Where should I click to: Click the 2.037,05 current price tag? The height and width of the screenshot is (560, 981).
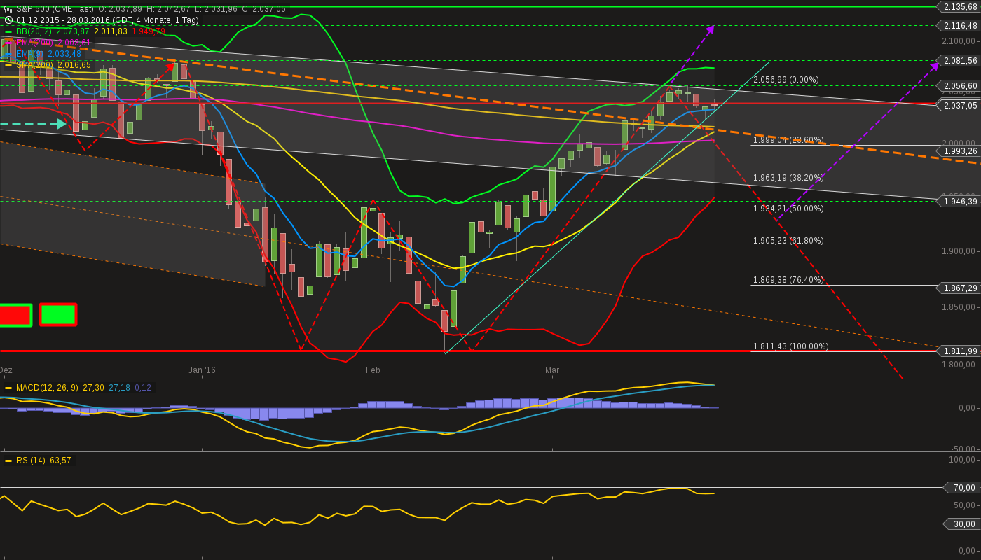[x=959, y=106]
